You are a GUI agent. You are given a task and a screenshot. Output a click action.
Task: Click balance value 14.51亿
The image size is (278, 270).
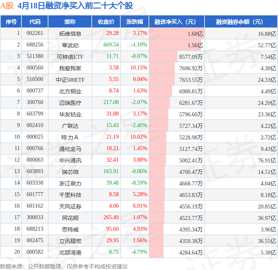[267, 172]
